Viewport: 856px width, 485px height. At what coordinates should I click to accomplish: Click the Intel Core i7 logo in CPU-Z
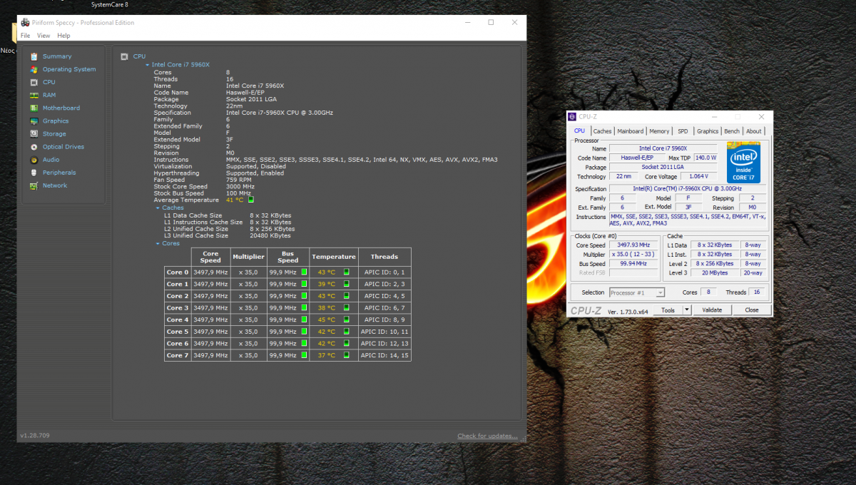[x=743, y=163]
